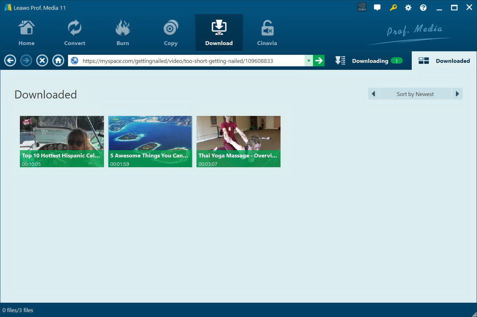Navigate to the browser home page
The height and width of the screenshot is (317, 477).
pos(58,60)
